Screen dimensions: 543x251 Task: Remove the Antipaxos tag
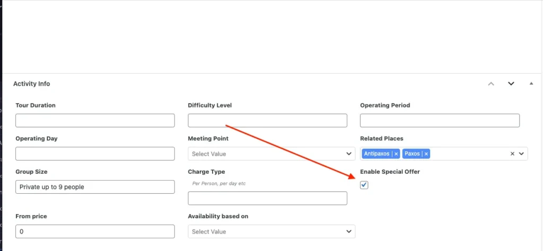point(396,154)
